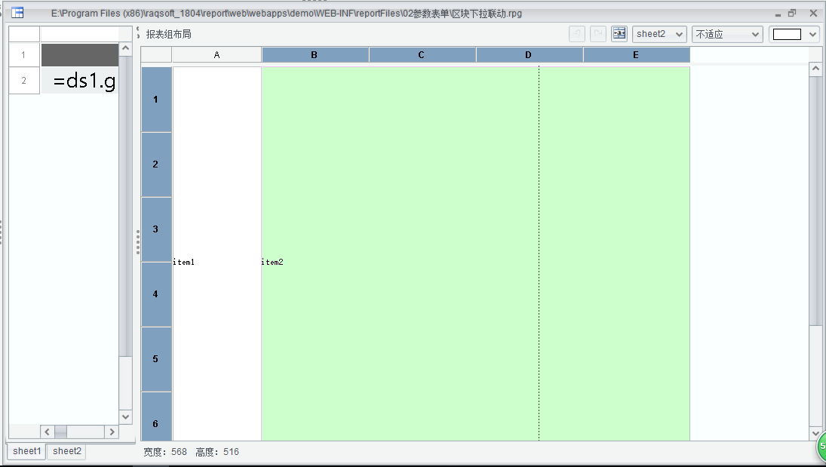Screen dimensions: 826x467
Task: Click the report file icon in the title bar
Action: 17,13
